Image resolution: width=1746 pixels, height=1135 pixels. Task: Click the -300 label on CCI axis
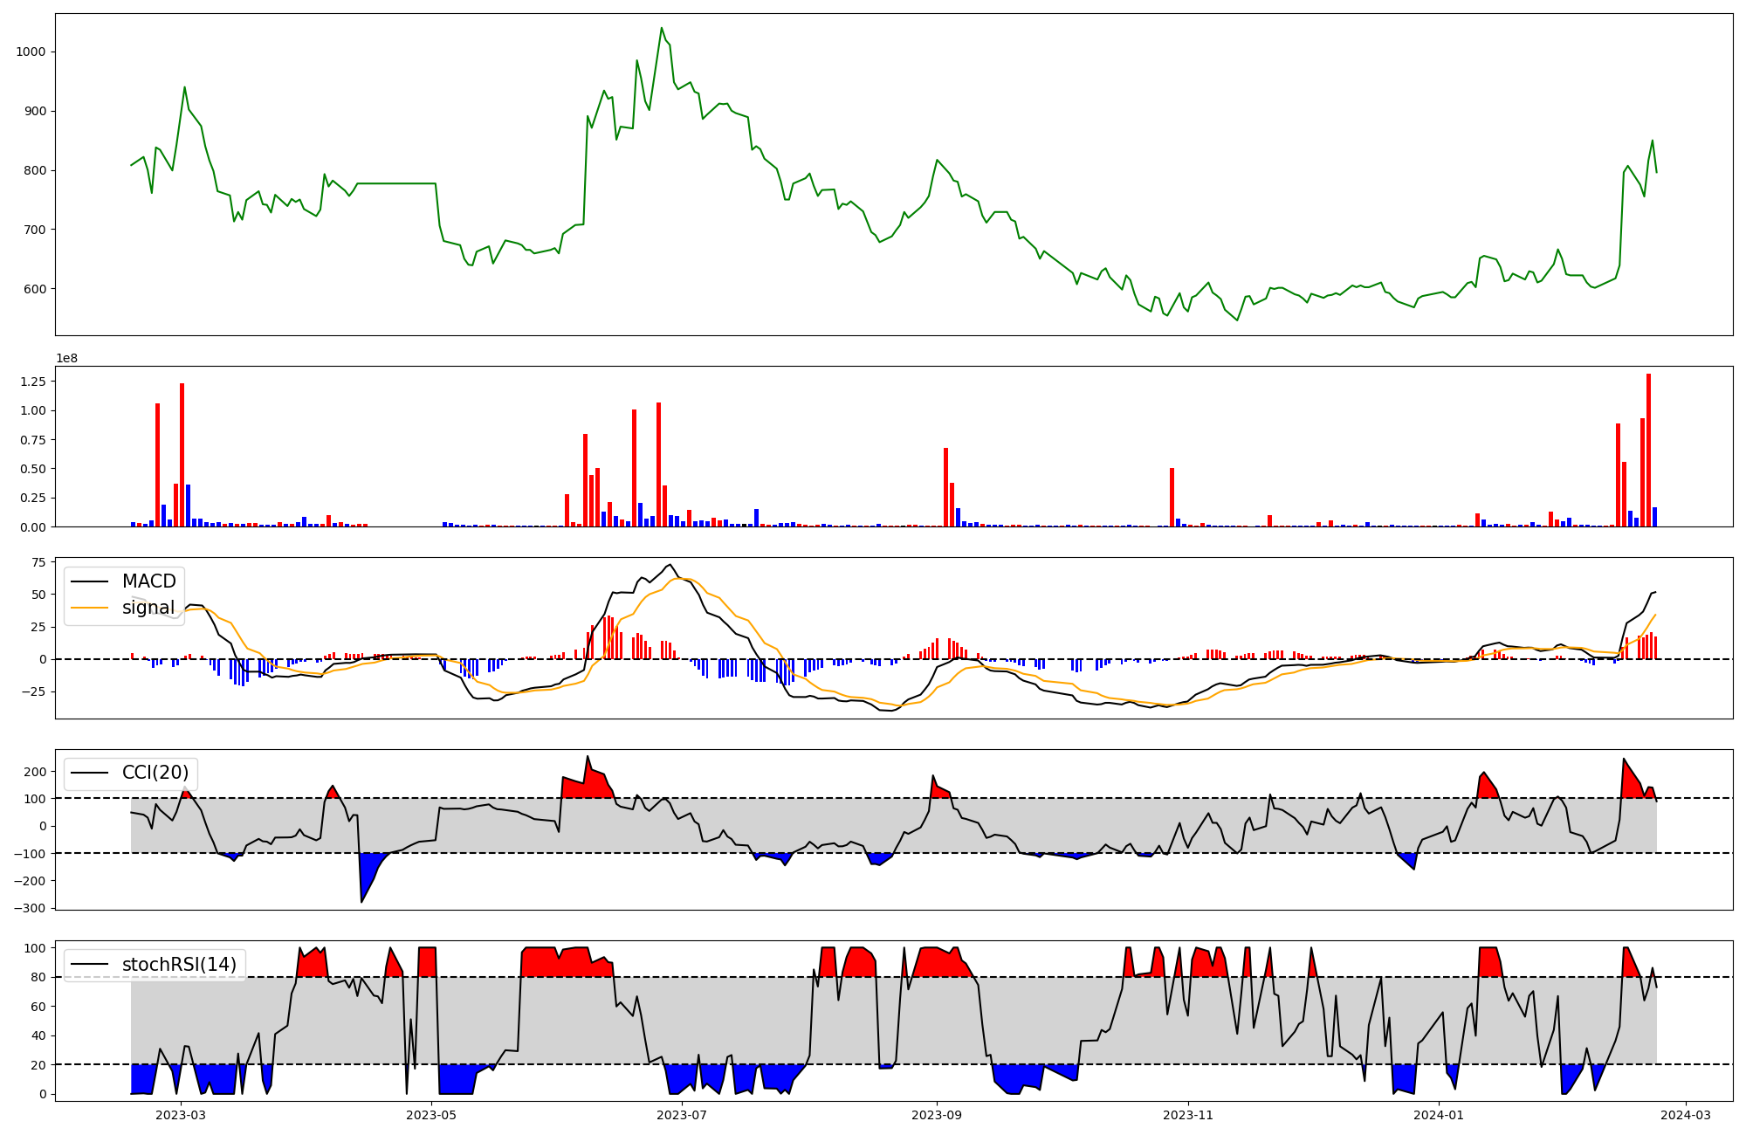28,908
